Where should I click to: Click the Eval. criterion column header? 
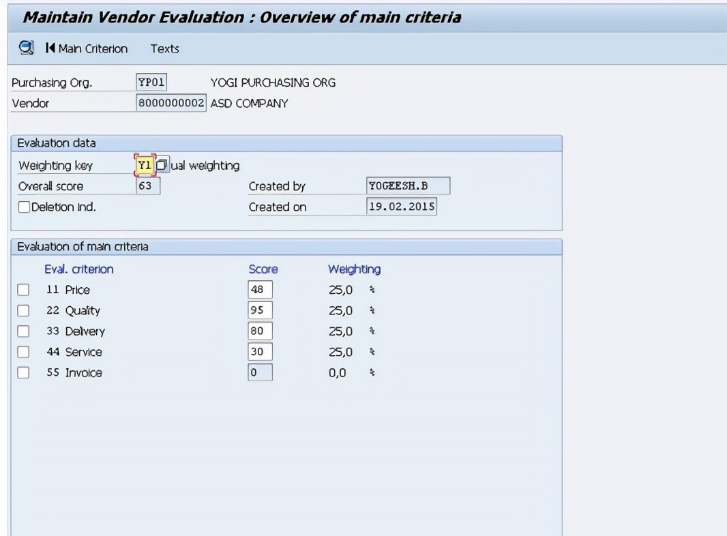coord(79,269)
